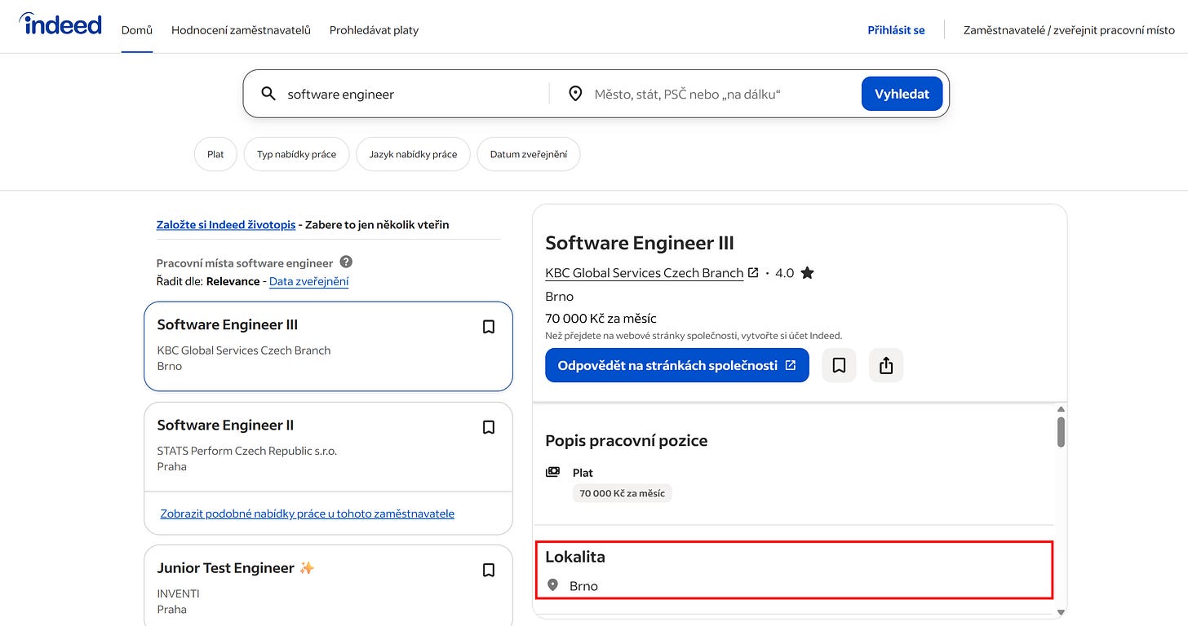Click the INVENTI company name
Viewport: 1188px width, 626px height.
pyautogui.click(x=179, y=593)
